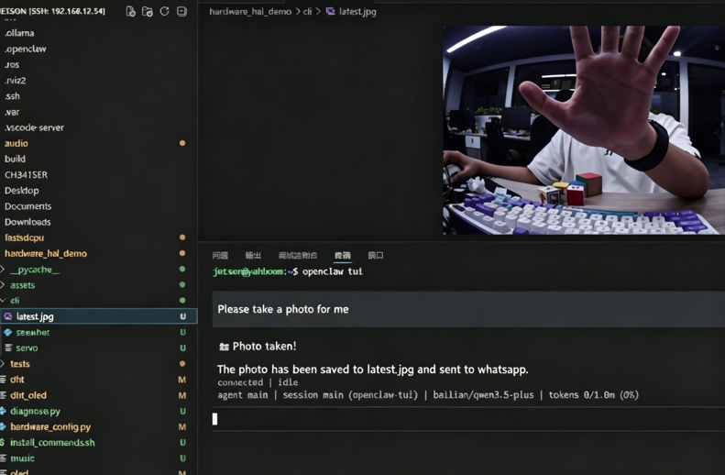
Task: Click the latest.jpg image preview
Action: (x=584, y=130)
